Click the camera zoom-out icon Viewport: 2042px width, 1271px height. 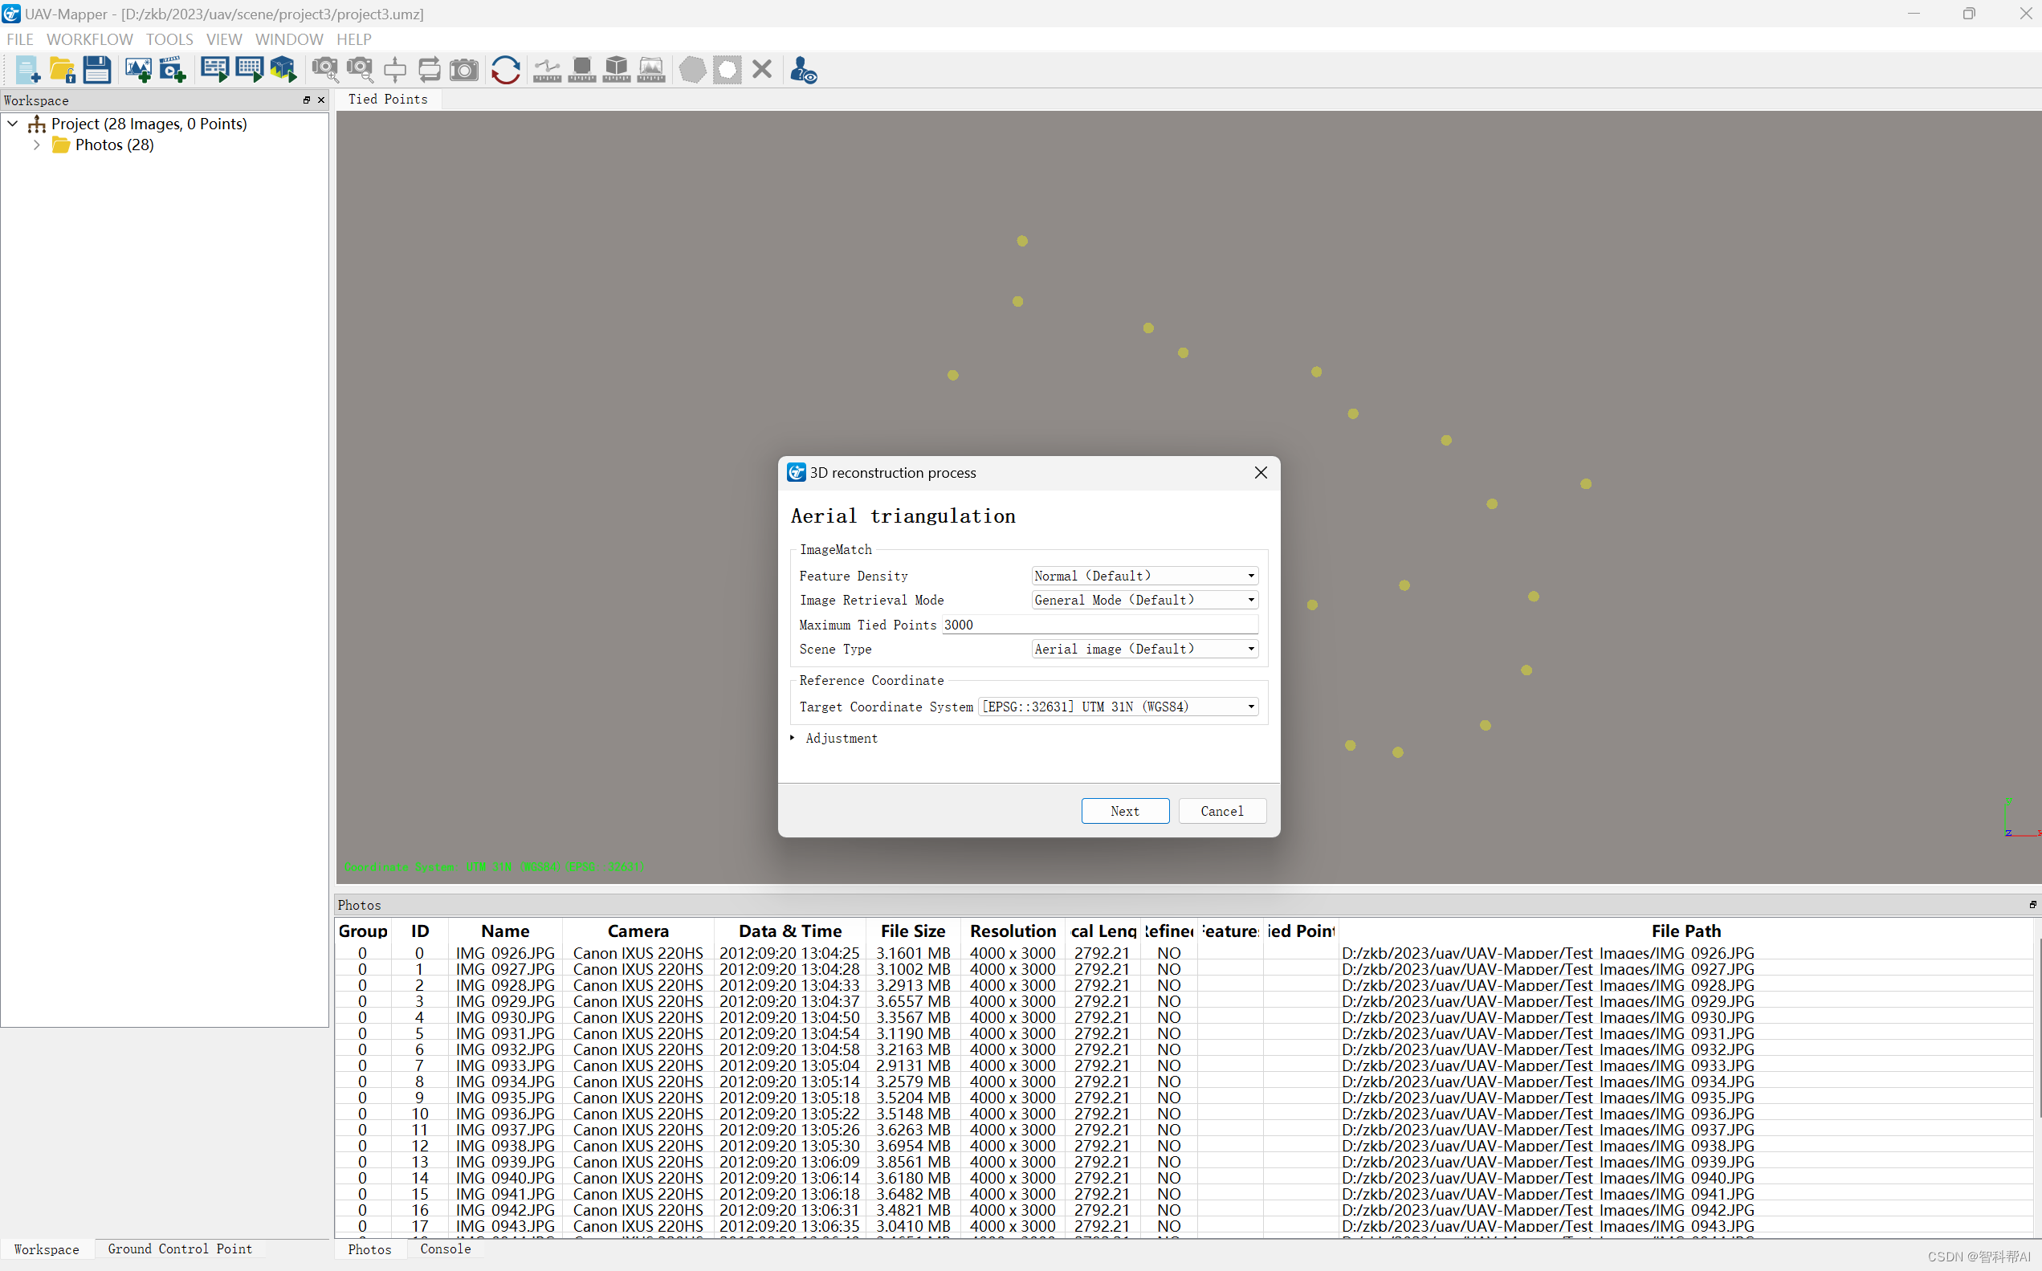click(x=360, y=70)
